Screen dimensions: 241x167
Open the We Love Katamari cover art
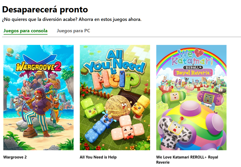point(191,97)
